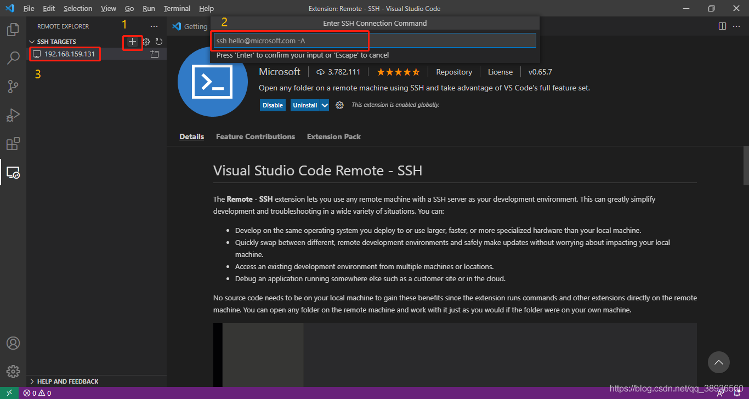Image resolution: width=749 pixels, height=399 pixels.
Task: Collapse the SSH Targets section
Action: (32, 42)
